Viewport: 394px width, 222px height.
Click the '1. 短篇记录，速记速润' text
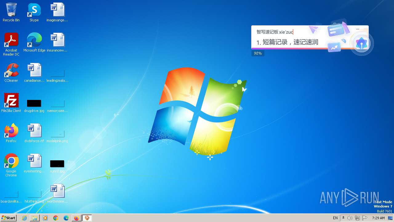287,42
